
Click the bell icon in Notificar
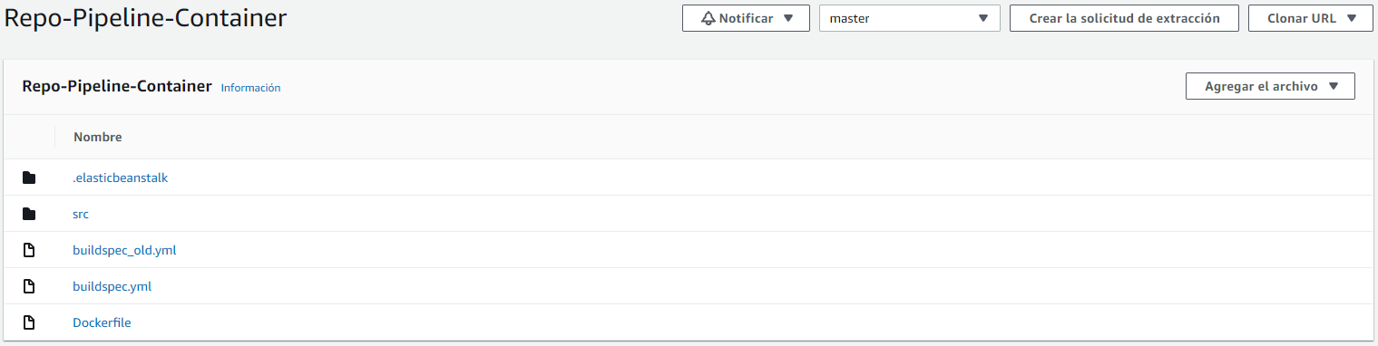pyautogui.click(x=709, y=18)
